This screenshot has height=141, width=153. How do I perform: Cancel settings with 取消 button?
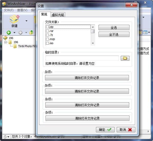126,130
